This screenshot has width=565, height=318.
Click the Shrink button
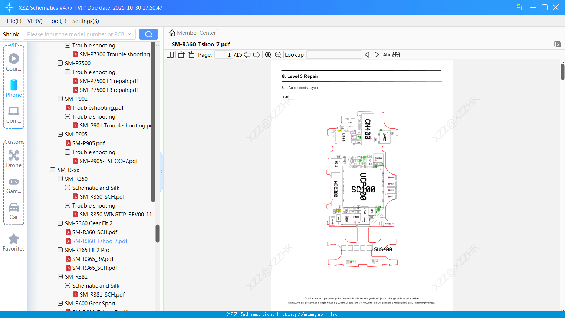coord(11,34)
